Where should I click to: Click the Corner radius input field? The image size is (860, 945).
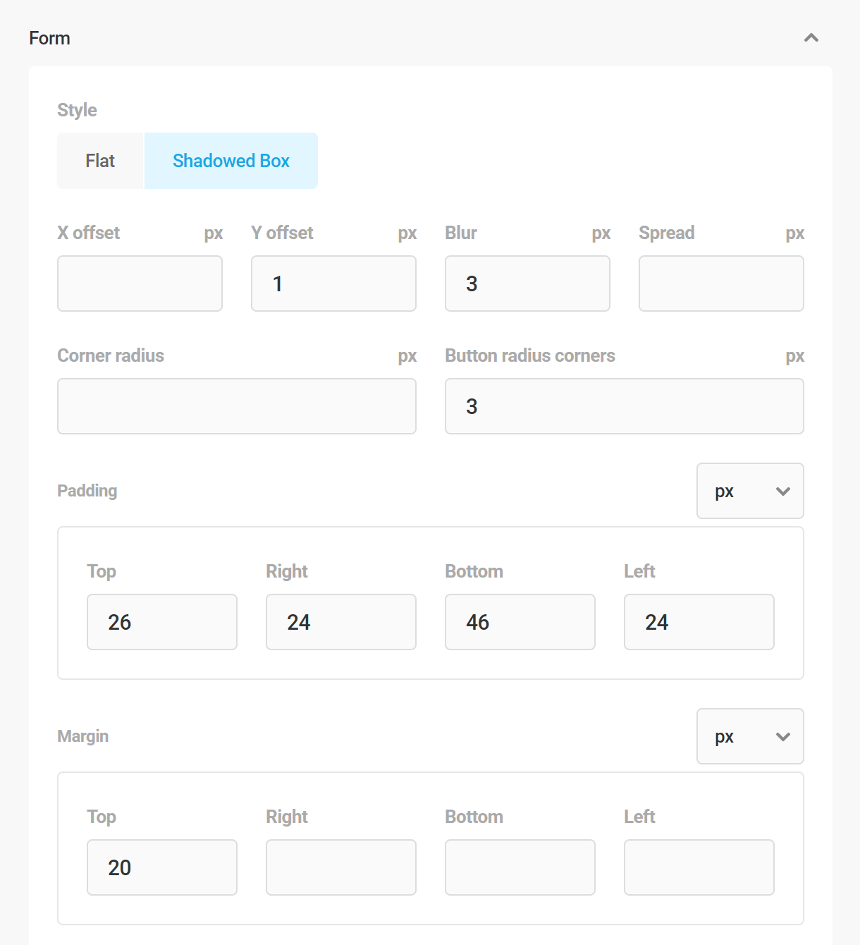236,406
